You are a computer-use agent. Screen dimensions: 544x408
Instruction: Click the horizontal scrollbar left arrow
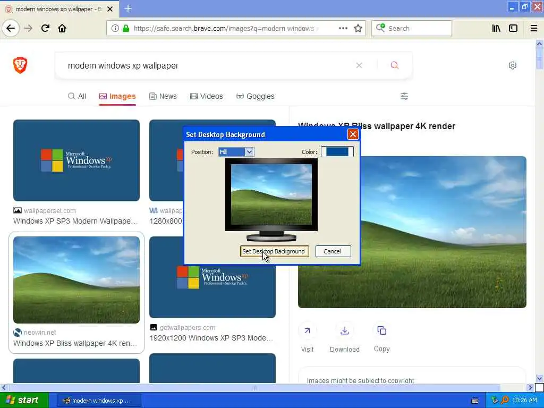coord(4,387)
